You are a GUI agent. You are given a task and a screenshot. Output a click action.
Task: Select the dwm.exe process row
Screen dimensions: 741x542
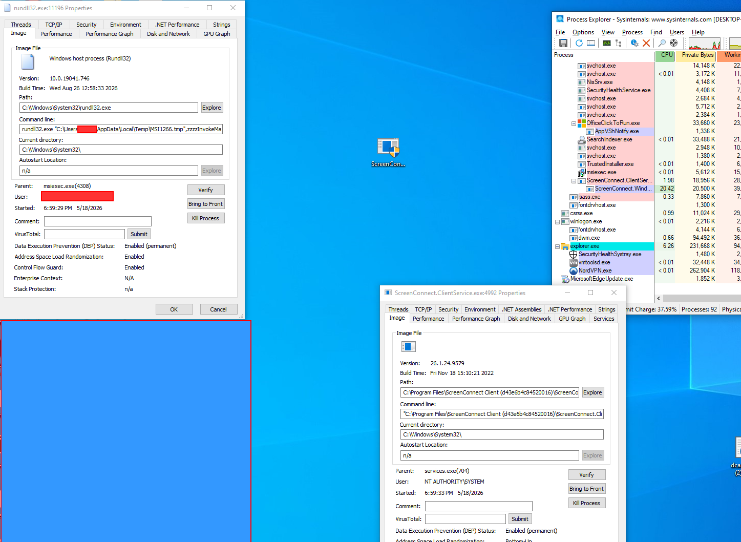click(x=646, y=238)
